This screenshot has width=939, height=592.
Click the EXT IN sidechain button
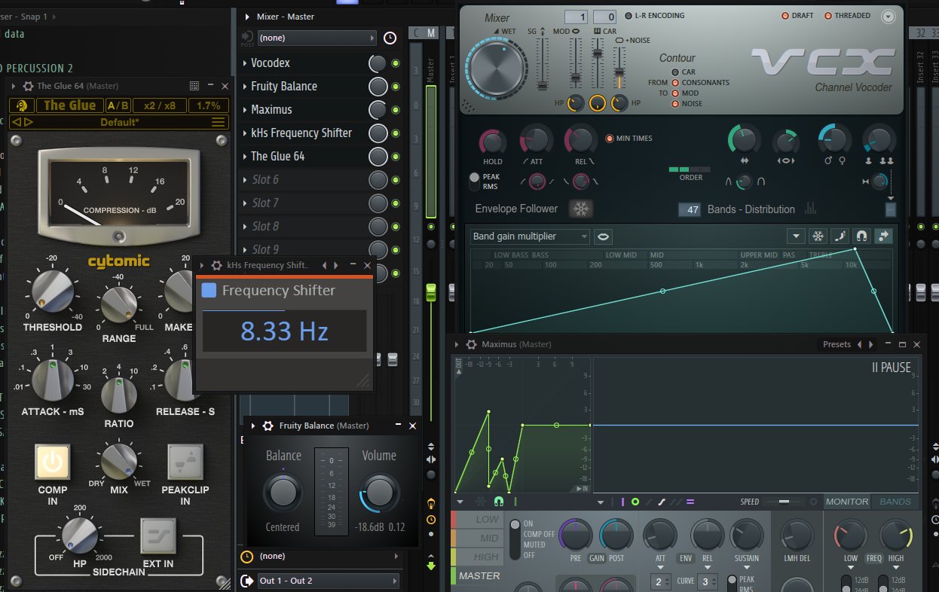click(x=158, y=536)
